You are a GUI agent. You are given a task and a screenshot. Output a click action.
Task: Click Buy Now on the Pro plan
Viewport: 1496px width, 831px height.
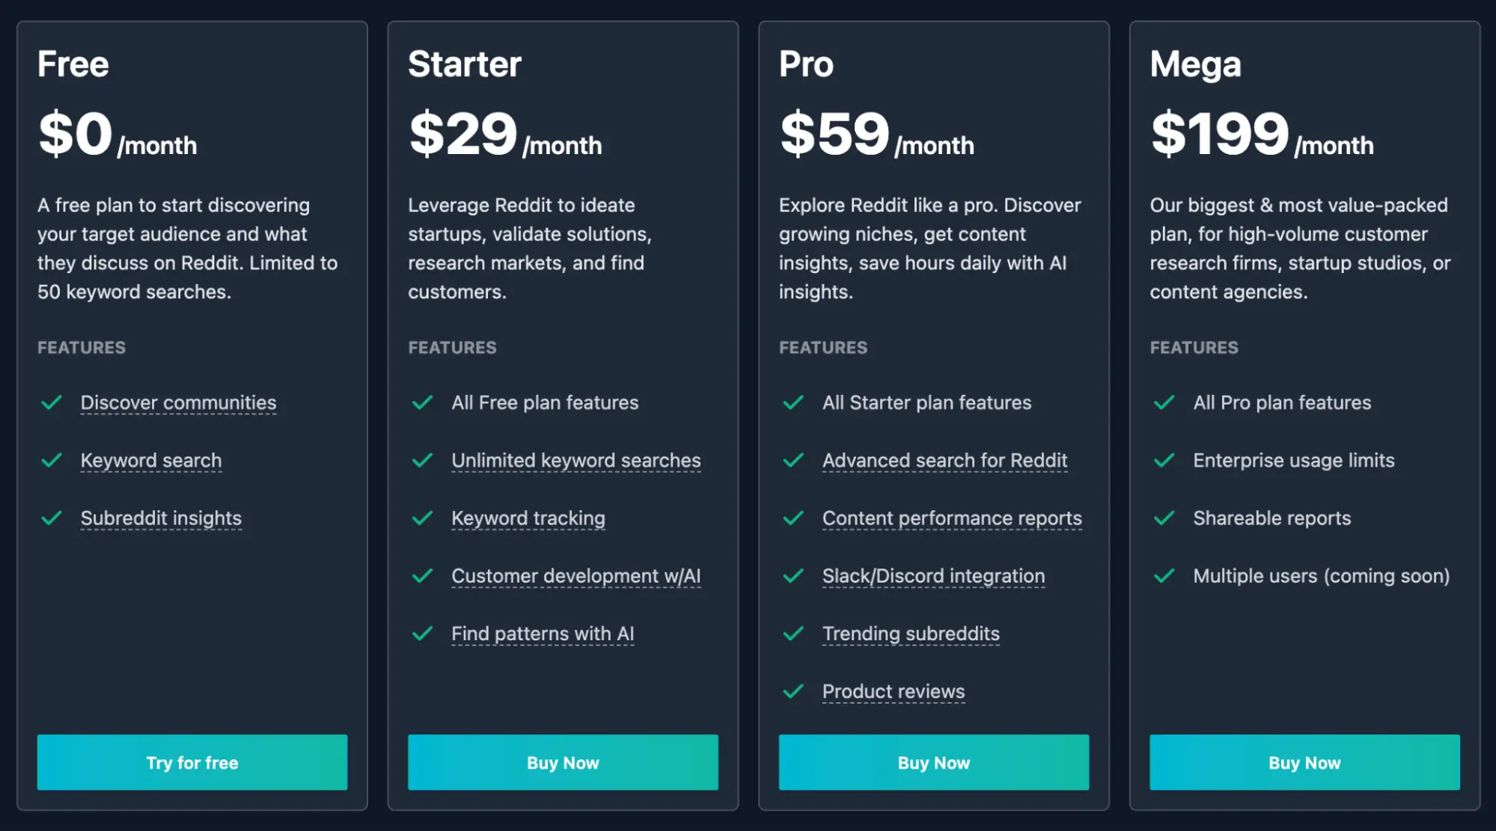point(933,762)
